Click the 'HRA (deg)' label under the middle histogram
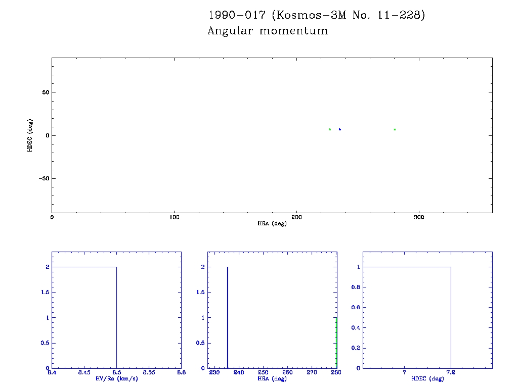Screen dimensions: 518x388 coord(272,378)
